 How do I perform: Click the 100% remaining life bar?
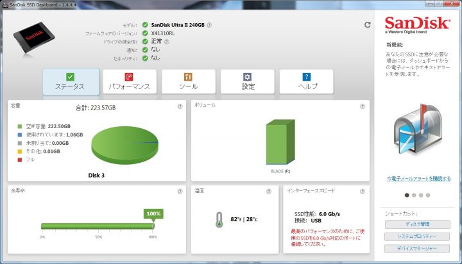click(98, 226)
